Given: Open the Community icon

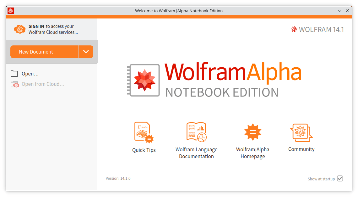Looking at the screenshot, I should (301, 133).
